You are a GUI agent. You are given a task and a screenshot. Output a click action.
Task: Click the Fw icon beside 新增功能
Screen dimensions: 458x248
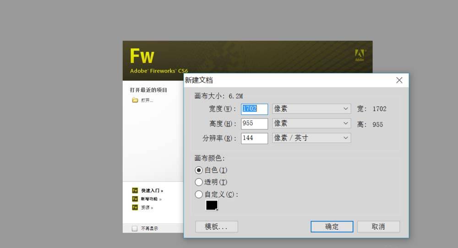coord(135,199)
